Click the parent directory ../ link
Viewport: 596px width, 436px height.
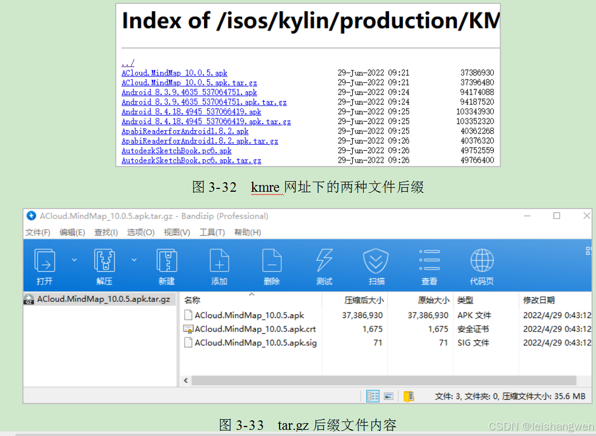(128, 63)
